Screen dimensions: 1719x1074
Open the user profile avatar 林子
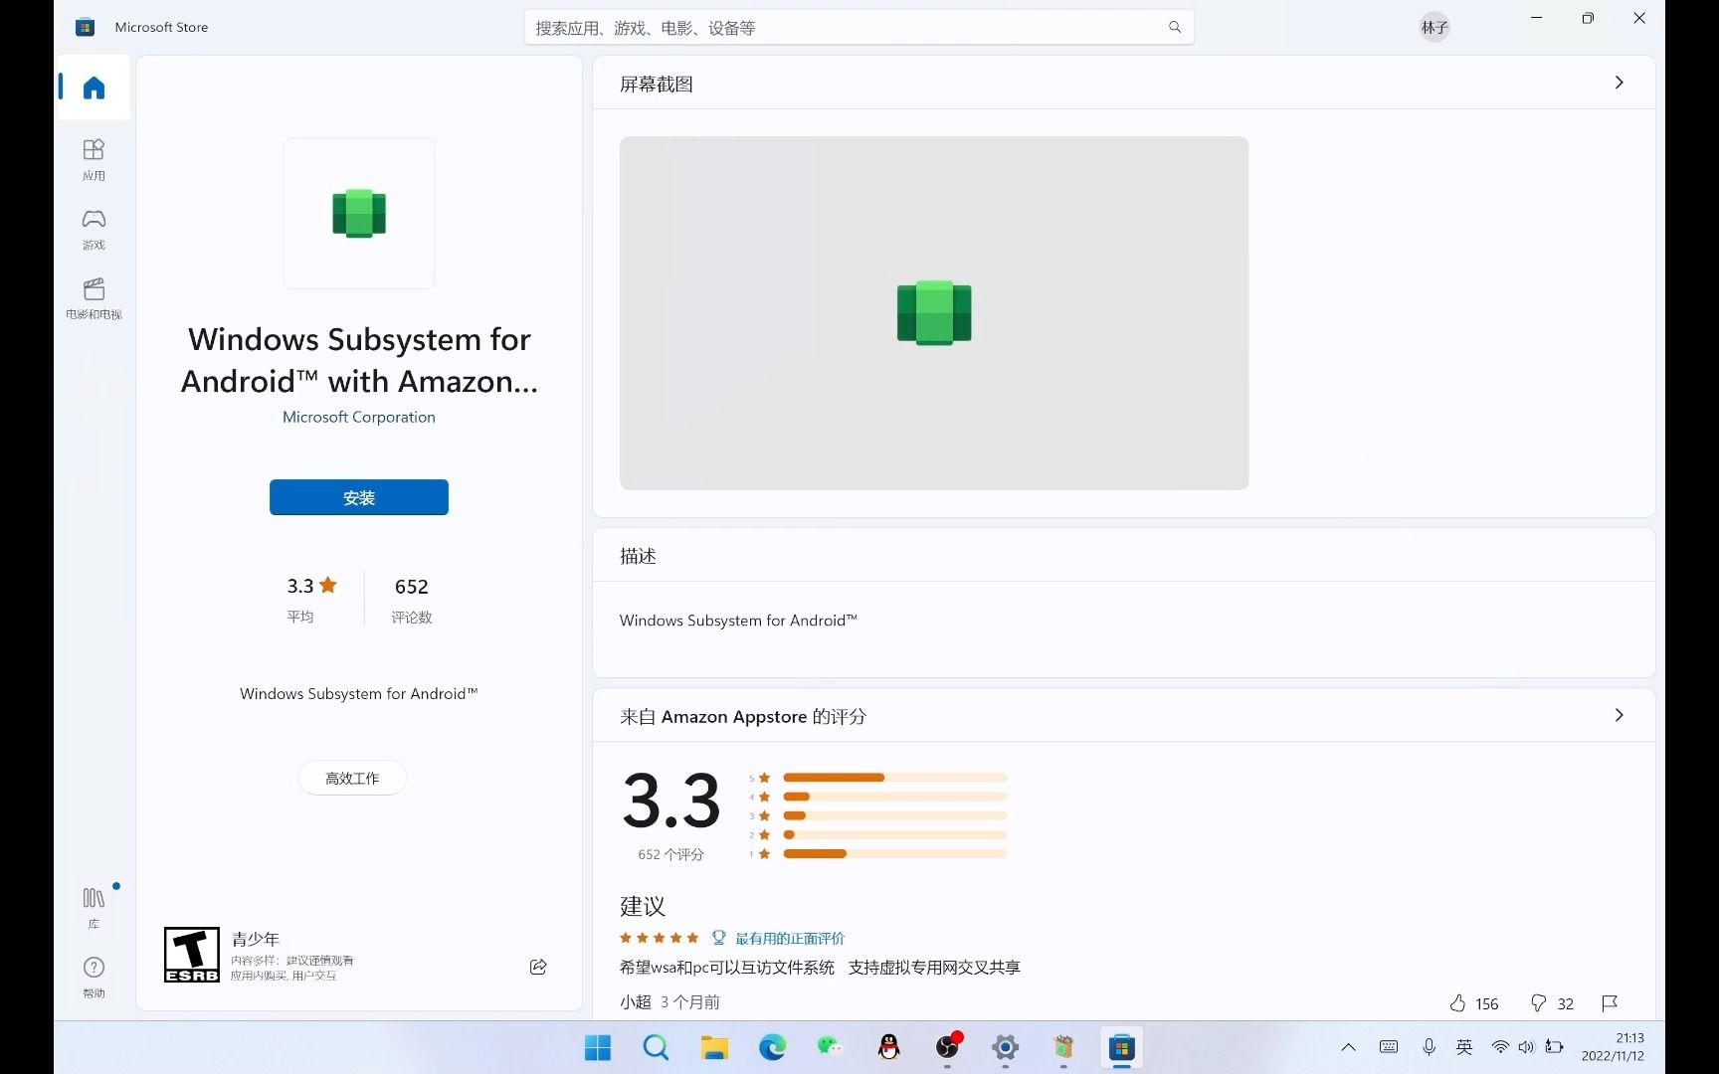pos(1434,28)
